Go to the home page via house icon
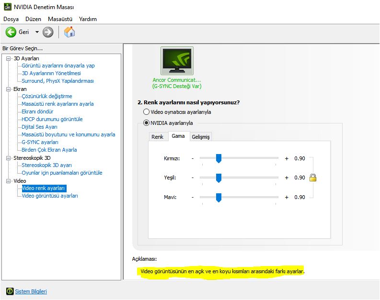The height and width of the screenshot is (300, 380). coord(69,32)
